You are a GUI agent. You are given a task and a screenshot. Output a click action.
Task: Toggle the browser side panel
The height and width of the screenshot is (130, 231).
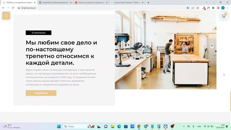tap(218, 8)
